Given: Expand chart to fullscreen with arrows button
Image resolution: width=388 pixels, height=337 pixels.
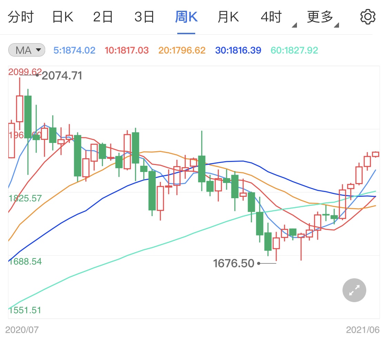Looking at the screenshot, I should click(x=354, y=290).
